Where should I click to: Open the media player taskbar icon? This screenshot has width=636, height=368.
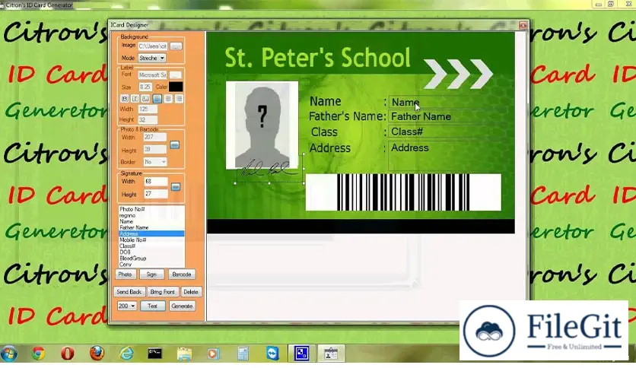pyautogui.click(x=212, y=354)
